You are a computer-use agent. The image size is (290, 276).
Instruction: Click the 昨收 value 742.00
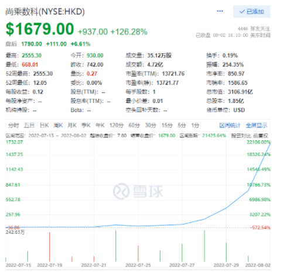[x=95, y=65]
